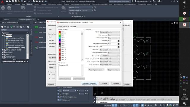Select Схемы питания 1.dwg in project tree

click(16, 38)
